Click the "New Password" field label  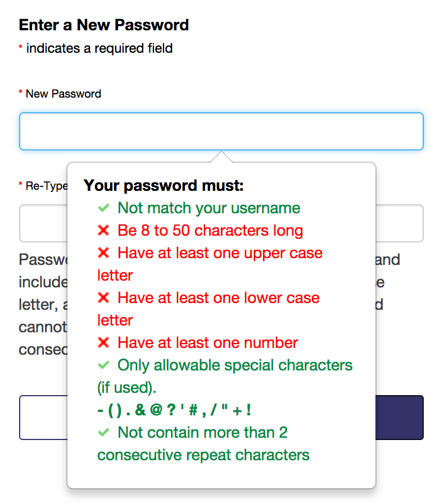pos(63,94)
